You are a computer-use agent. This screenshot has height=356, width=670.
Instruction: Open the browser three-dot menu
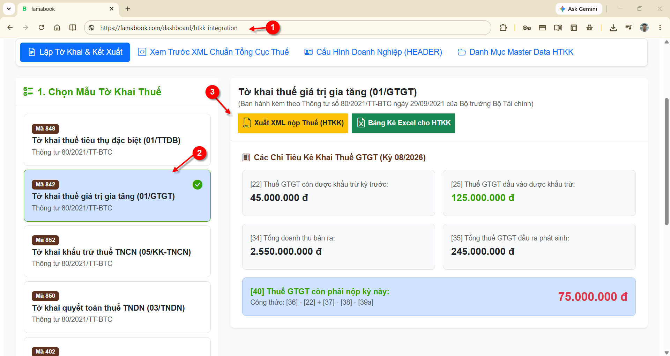pyautogui.click(x=660, y=28)
